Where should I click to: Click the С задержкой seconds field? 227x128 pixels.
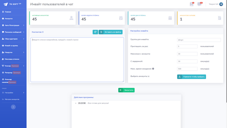pyautogui.click(x=187, y=62)
